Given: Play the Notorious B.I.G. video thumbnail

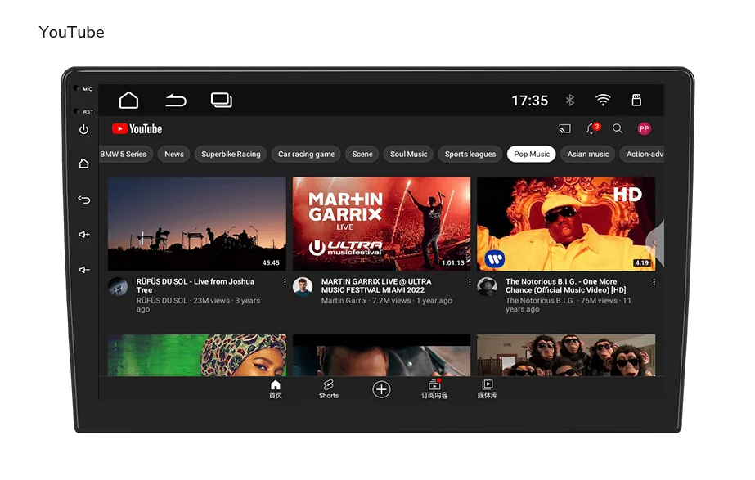Looking at the screenshot, I should pyautogui.click(x=566, y=223).
